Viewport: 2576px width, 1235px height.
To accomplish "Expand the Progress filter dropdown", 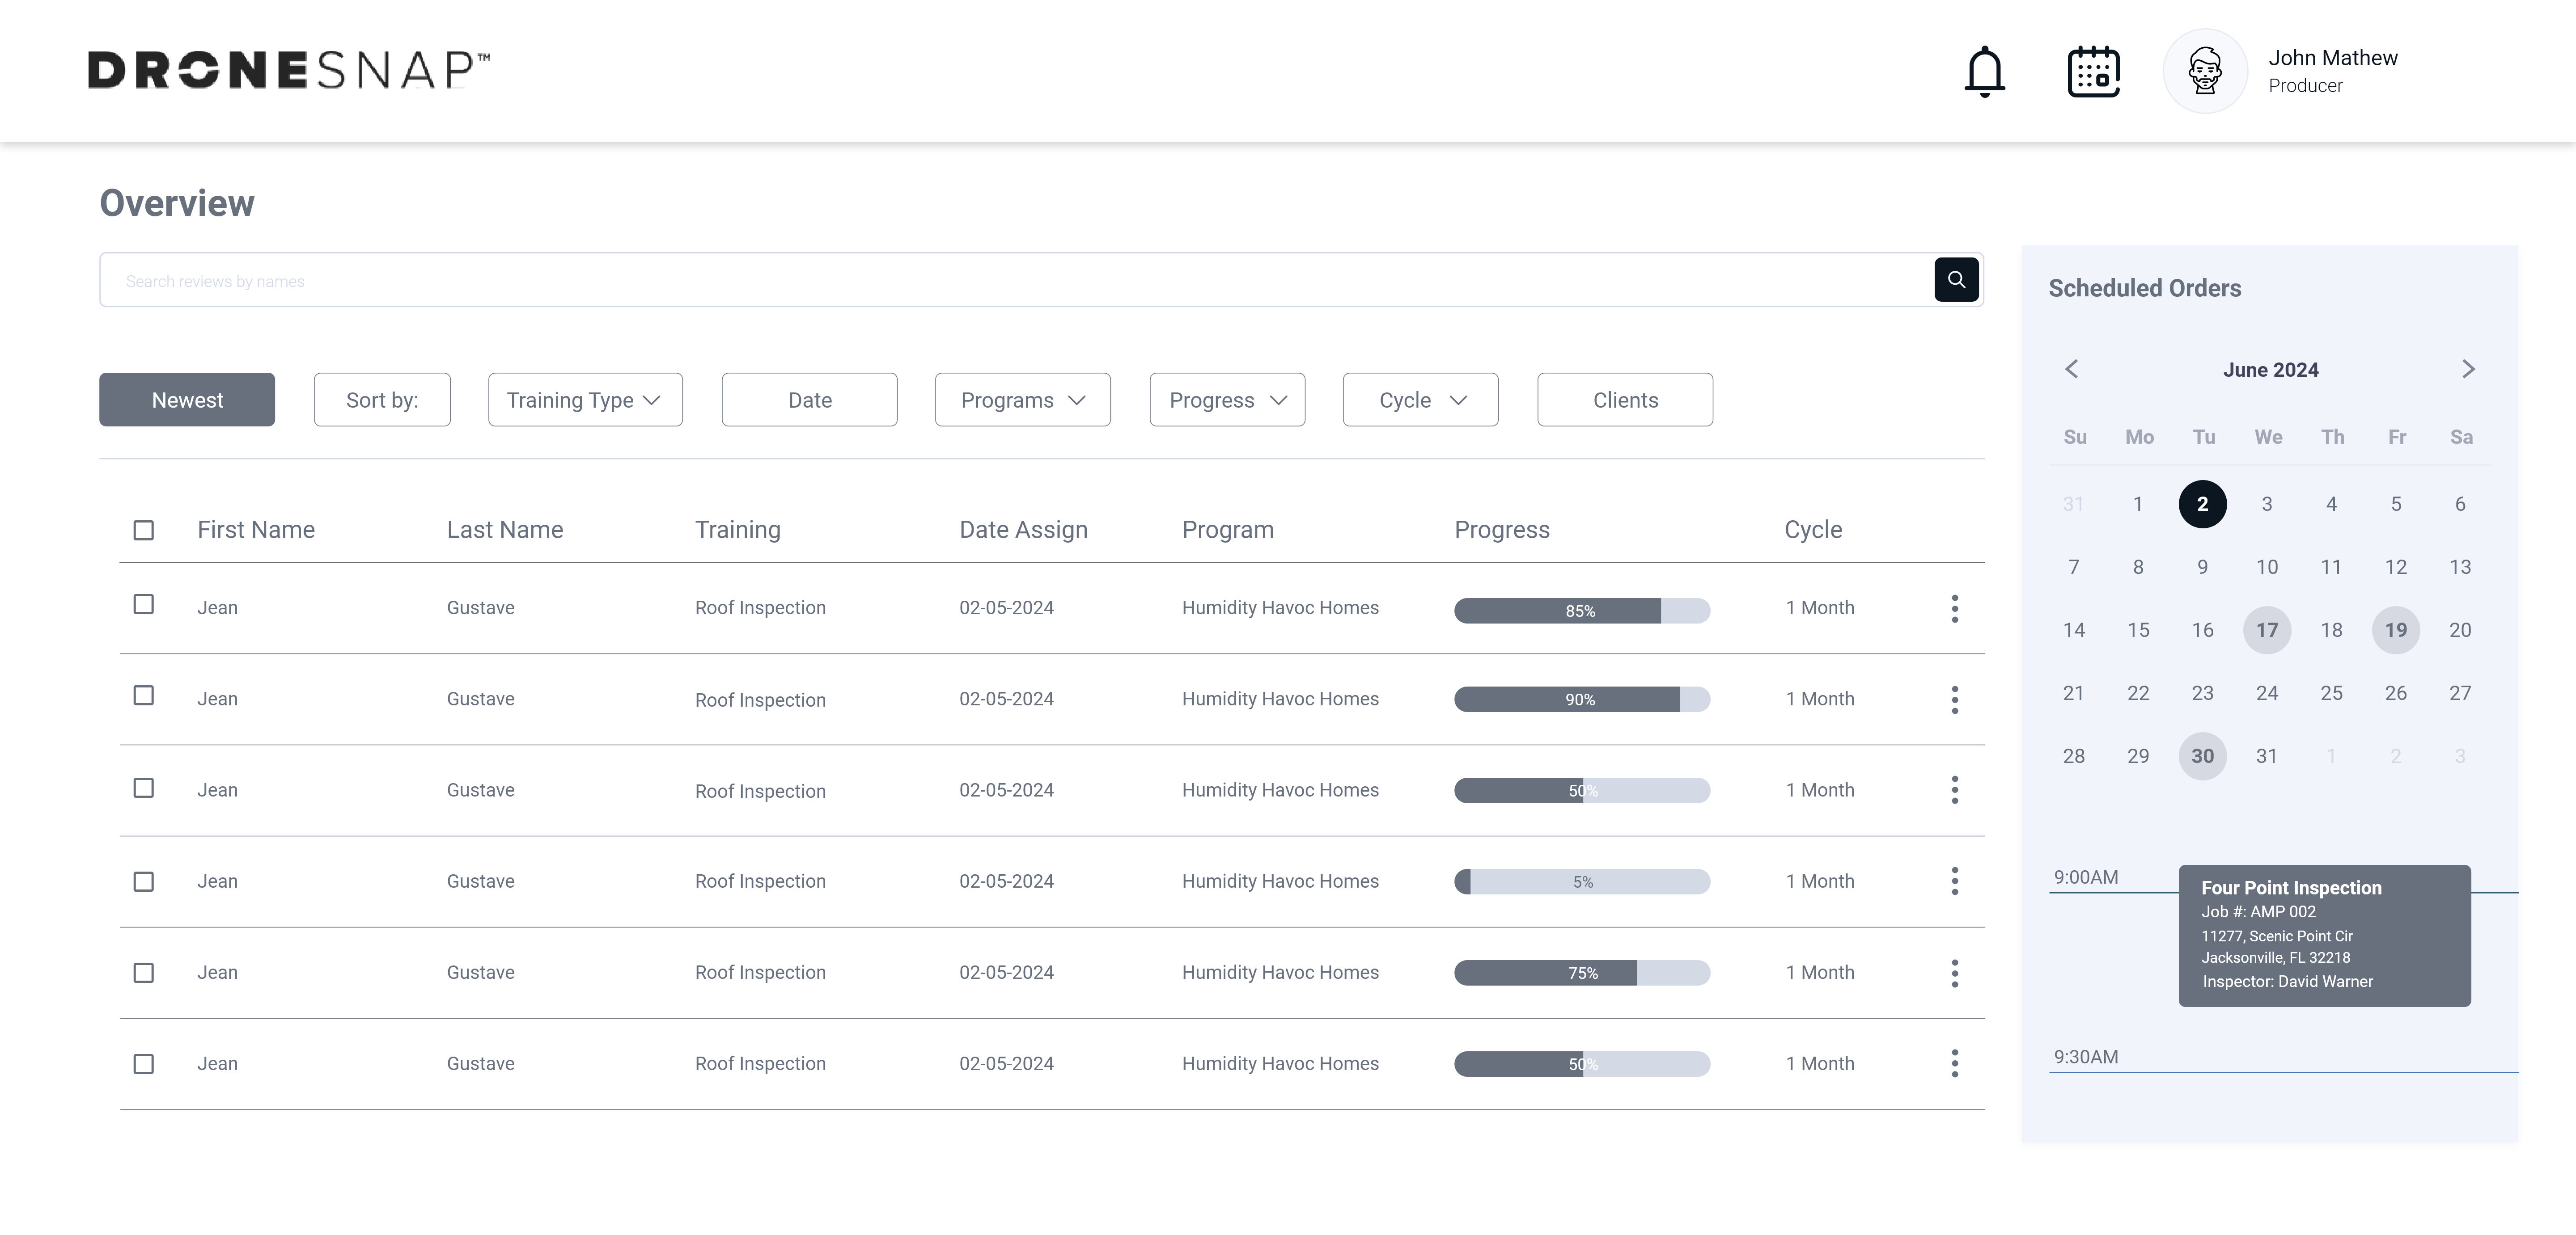I will click(x=1227, y=400).
